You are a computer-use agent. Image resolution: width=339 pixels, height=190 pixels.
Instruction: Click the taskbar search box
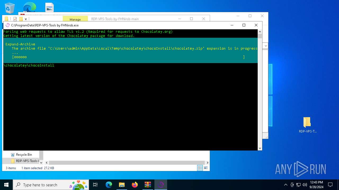pos(51,185)
